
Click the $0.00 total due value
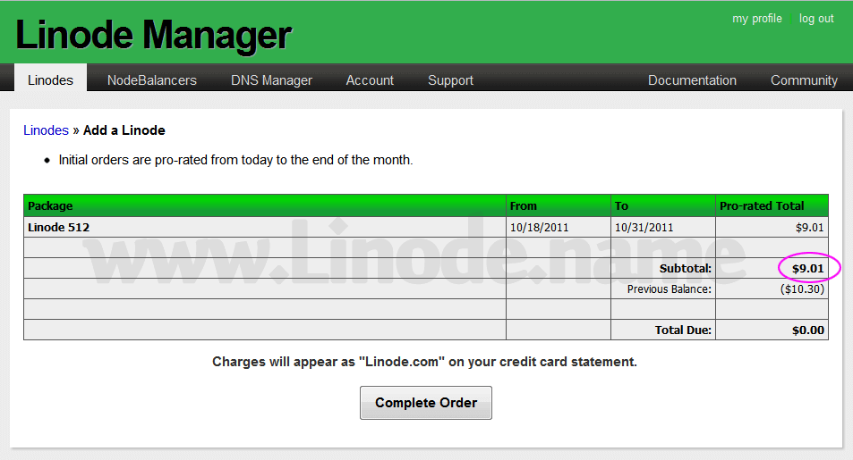[x=808, y=330]
